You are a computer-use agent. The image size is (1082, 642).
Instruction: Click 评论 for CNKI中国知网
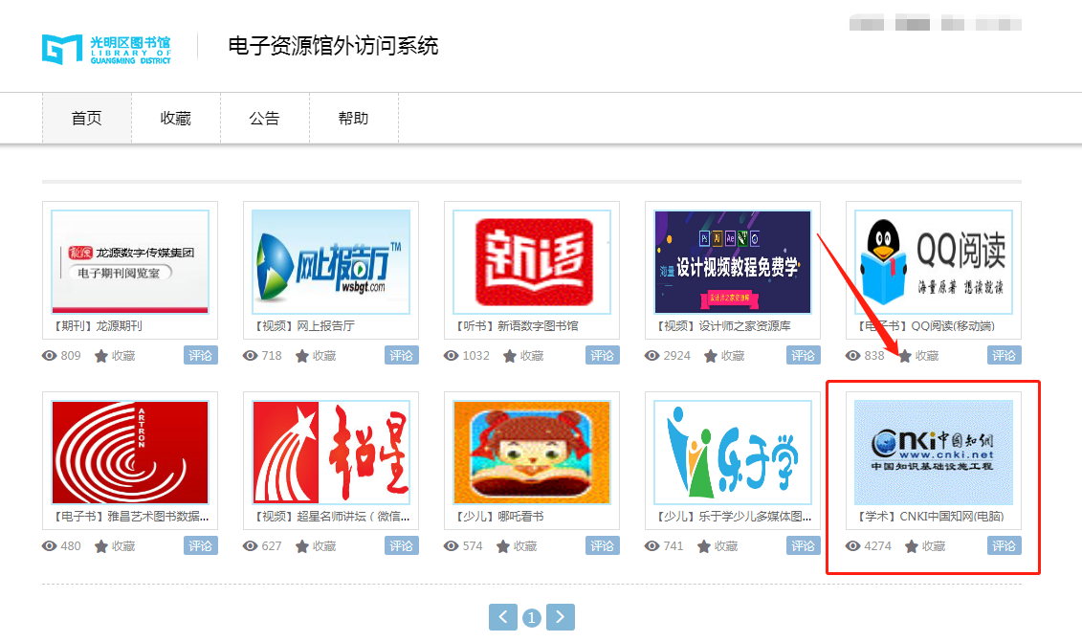[1004, 545]
